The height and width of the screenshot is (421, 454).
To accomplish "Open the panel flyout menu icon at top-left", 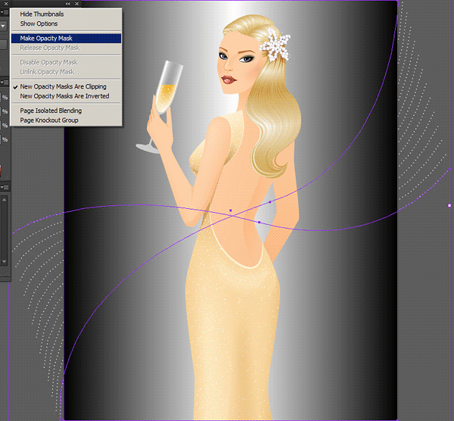I will [5, 12].
